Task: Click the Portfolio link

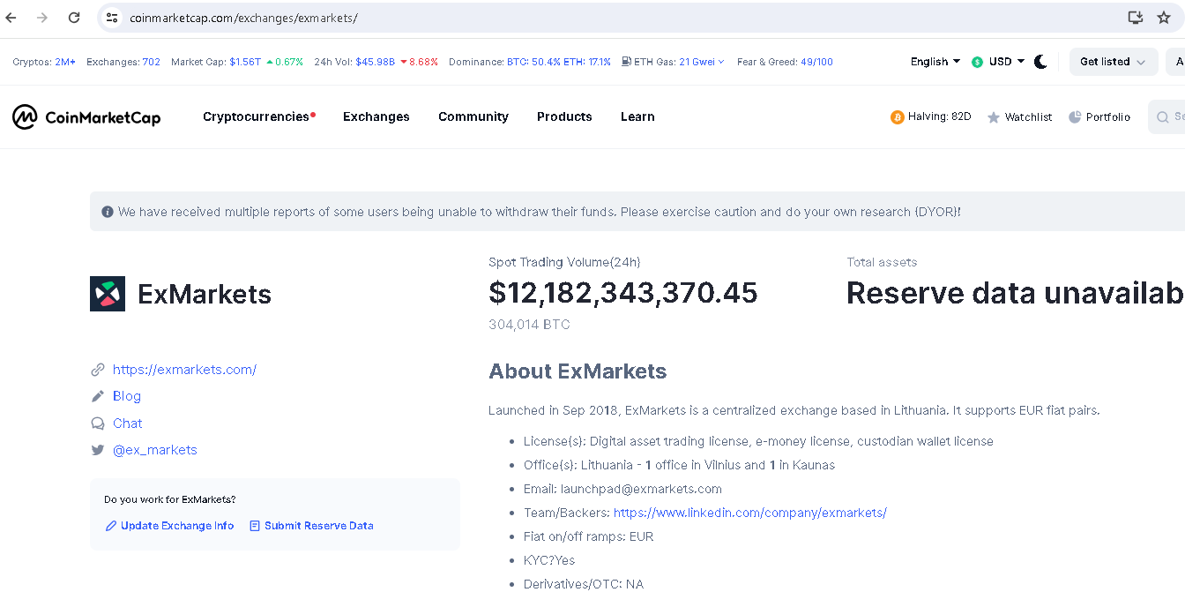Action: tap(1108, 117)
